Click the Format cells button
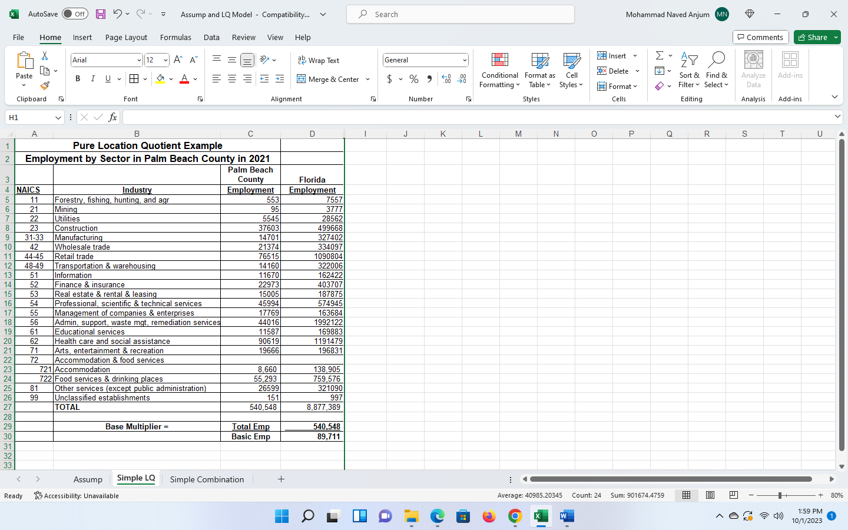 [x=617, y=86]
